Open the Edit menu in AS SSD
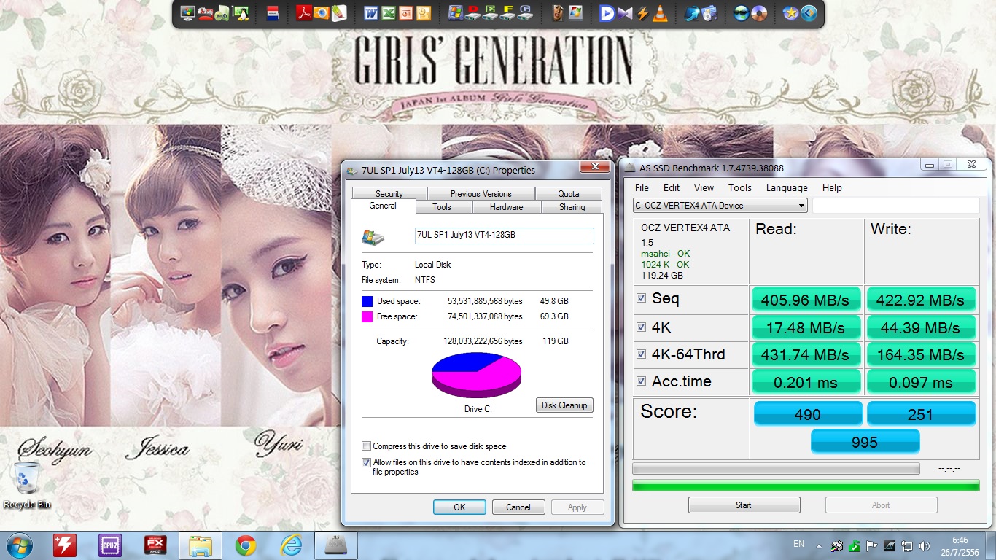Viewport: 996px width, 560px height. [672, 187]
